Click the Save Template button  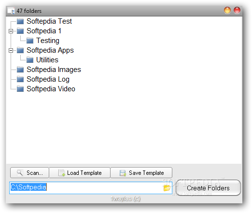pos(141,173)
